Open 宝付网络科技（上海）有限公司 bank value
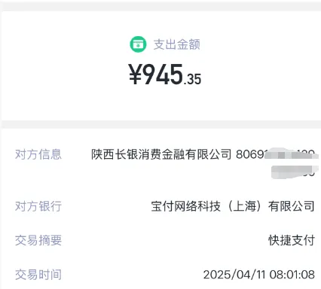Screen dimensions: 321x289 tap(233, 206)
